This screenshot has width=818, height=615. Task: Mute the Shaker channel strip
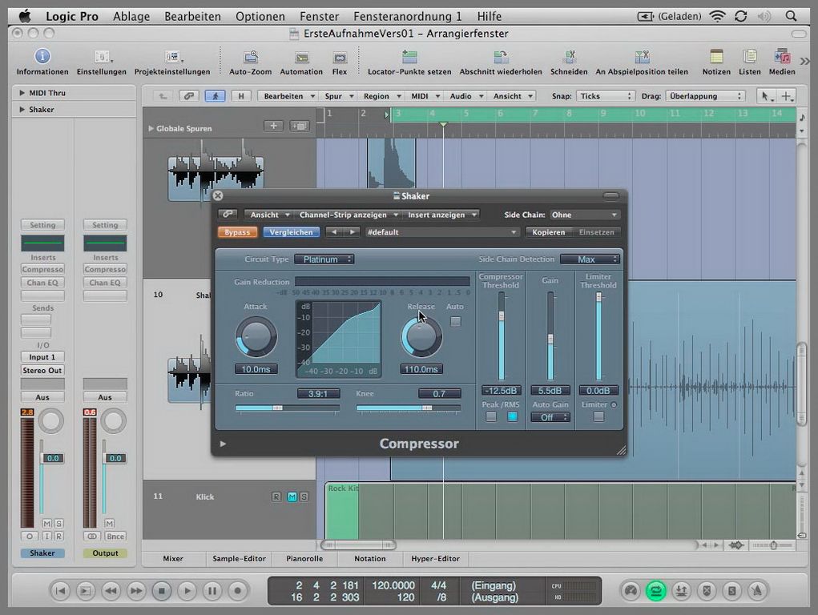(x=47, y=523)
